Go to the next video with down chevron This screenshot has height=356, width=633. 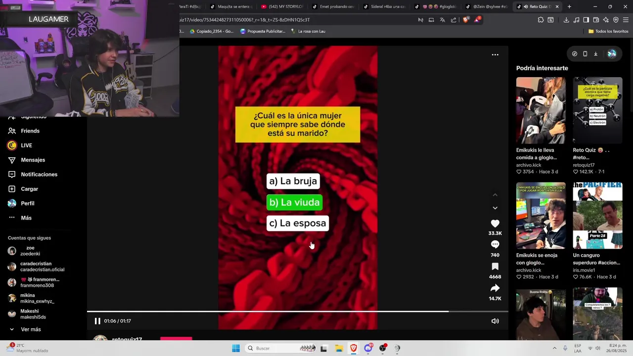point(495,208)
